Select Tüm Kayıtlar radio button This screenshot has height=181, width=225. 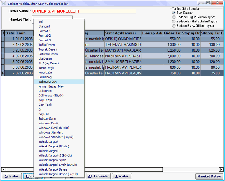tap(174, 13)
